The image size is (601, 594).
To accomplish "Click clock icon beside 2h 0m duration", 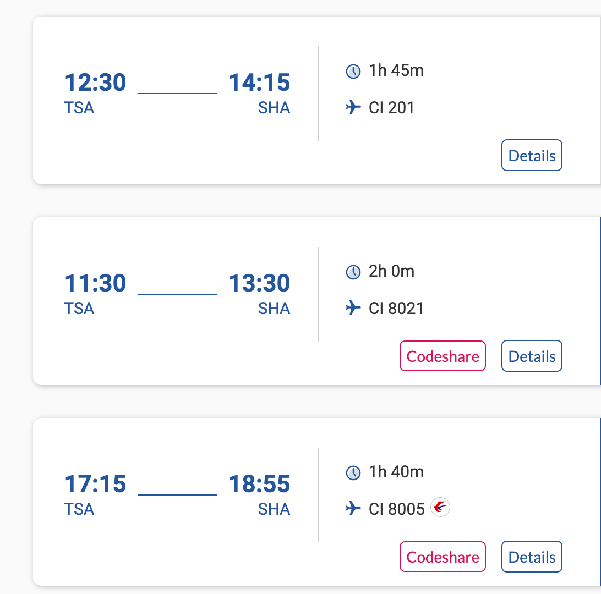I will 353,272.
